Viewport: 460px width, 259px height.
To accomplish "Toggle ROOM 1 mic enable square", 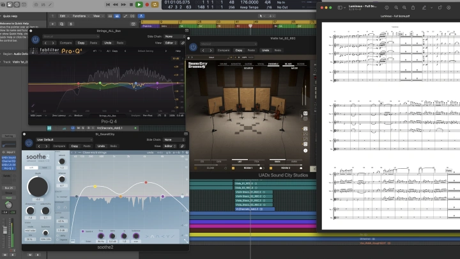I will (x=233, y=168).
